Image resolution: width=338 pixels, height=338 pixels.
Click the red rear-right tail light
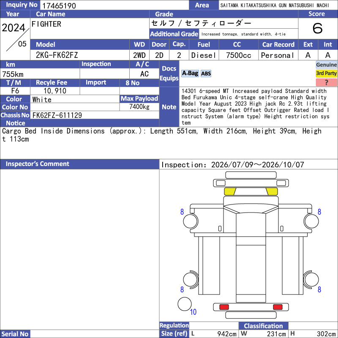click(x=278, y=307)
